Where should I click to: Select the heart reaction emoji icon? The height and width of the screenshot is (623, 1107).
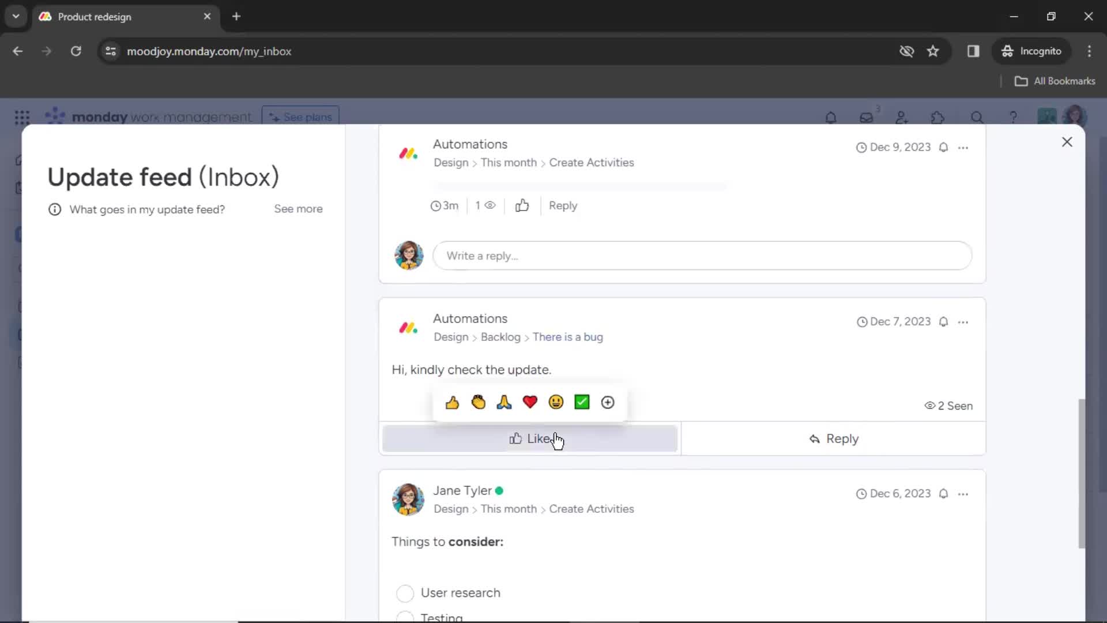(530, 401)
